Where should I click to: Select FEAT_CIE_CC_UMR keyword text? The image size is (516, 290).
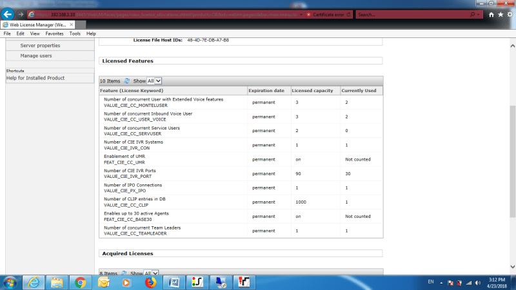coord(124,162)
